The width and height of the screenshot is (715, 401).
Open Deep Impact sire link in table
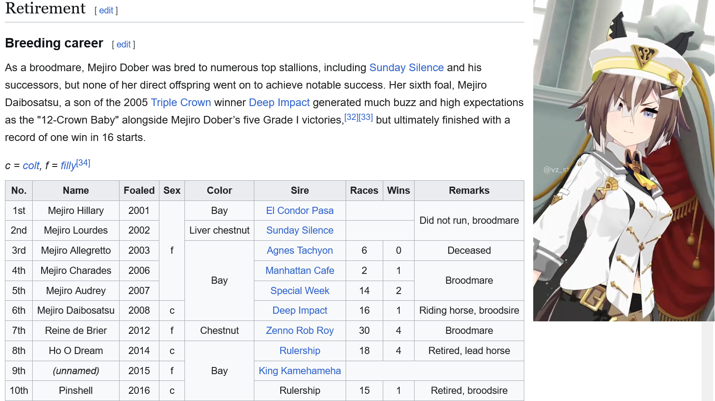click(300, 311)
